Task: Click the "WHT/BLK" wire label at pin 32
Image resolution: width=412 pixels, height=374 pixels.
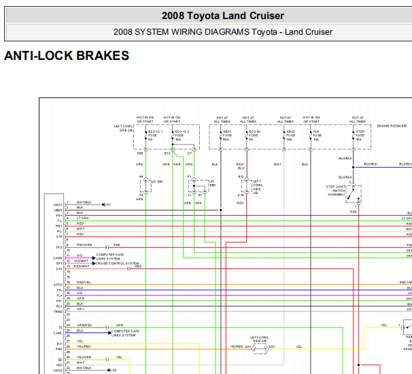Action: (x=84, y=368)
